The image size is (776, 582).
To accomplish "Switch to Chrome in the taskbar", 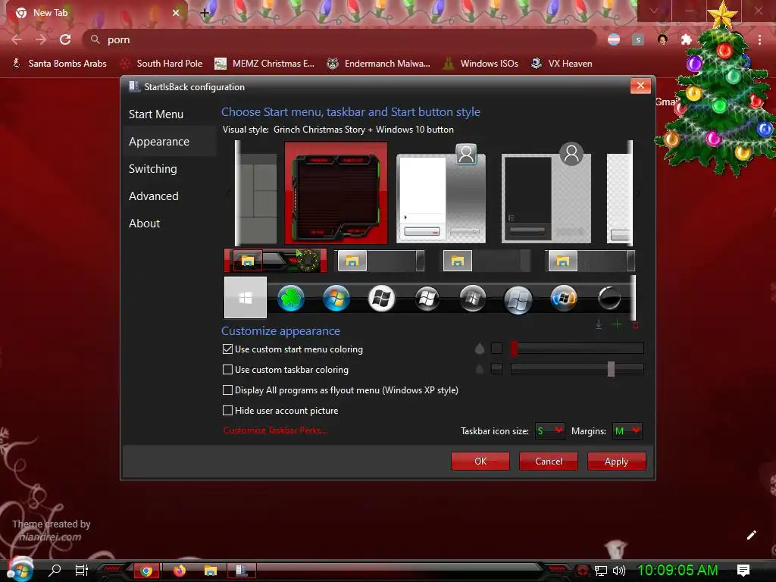I will point(146,571).
